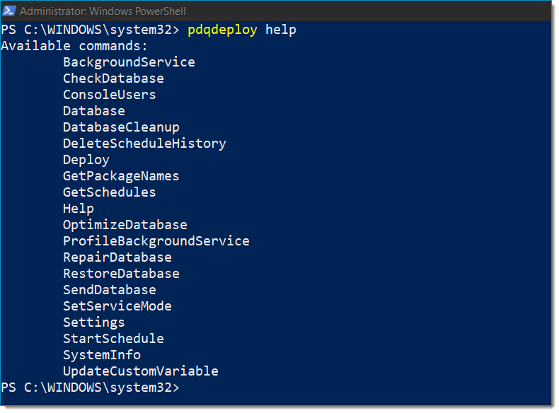Click on the ConsoleUsers command

[x=109, y=95]
